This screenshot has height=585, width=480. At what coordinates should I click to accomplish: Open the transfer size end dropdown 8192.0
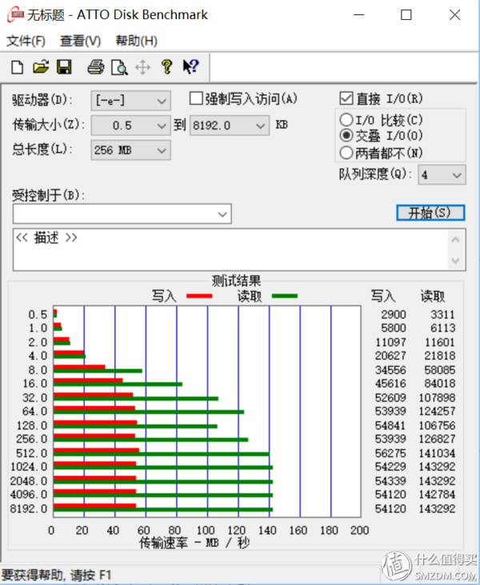point(230,125)
